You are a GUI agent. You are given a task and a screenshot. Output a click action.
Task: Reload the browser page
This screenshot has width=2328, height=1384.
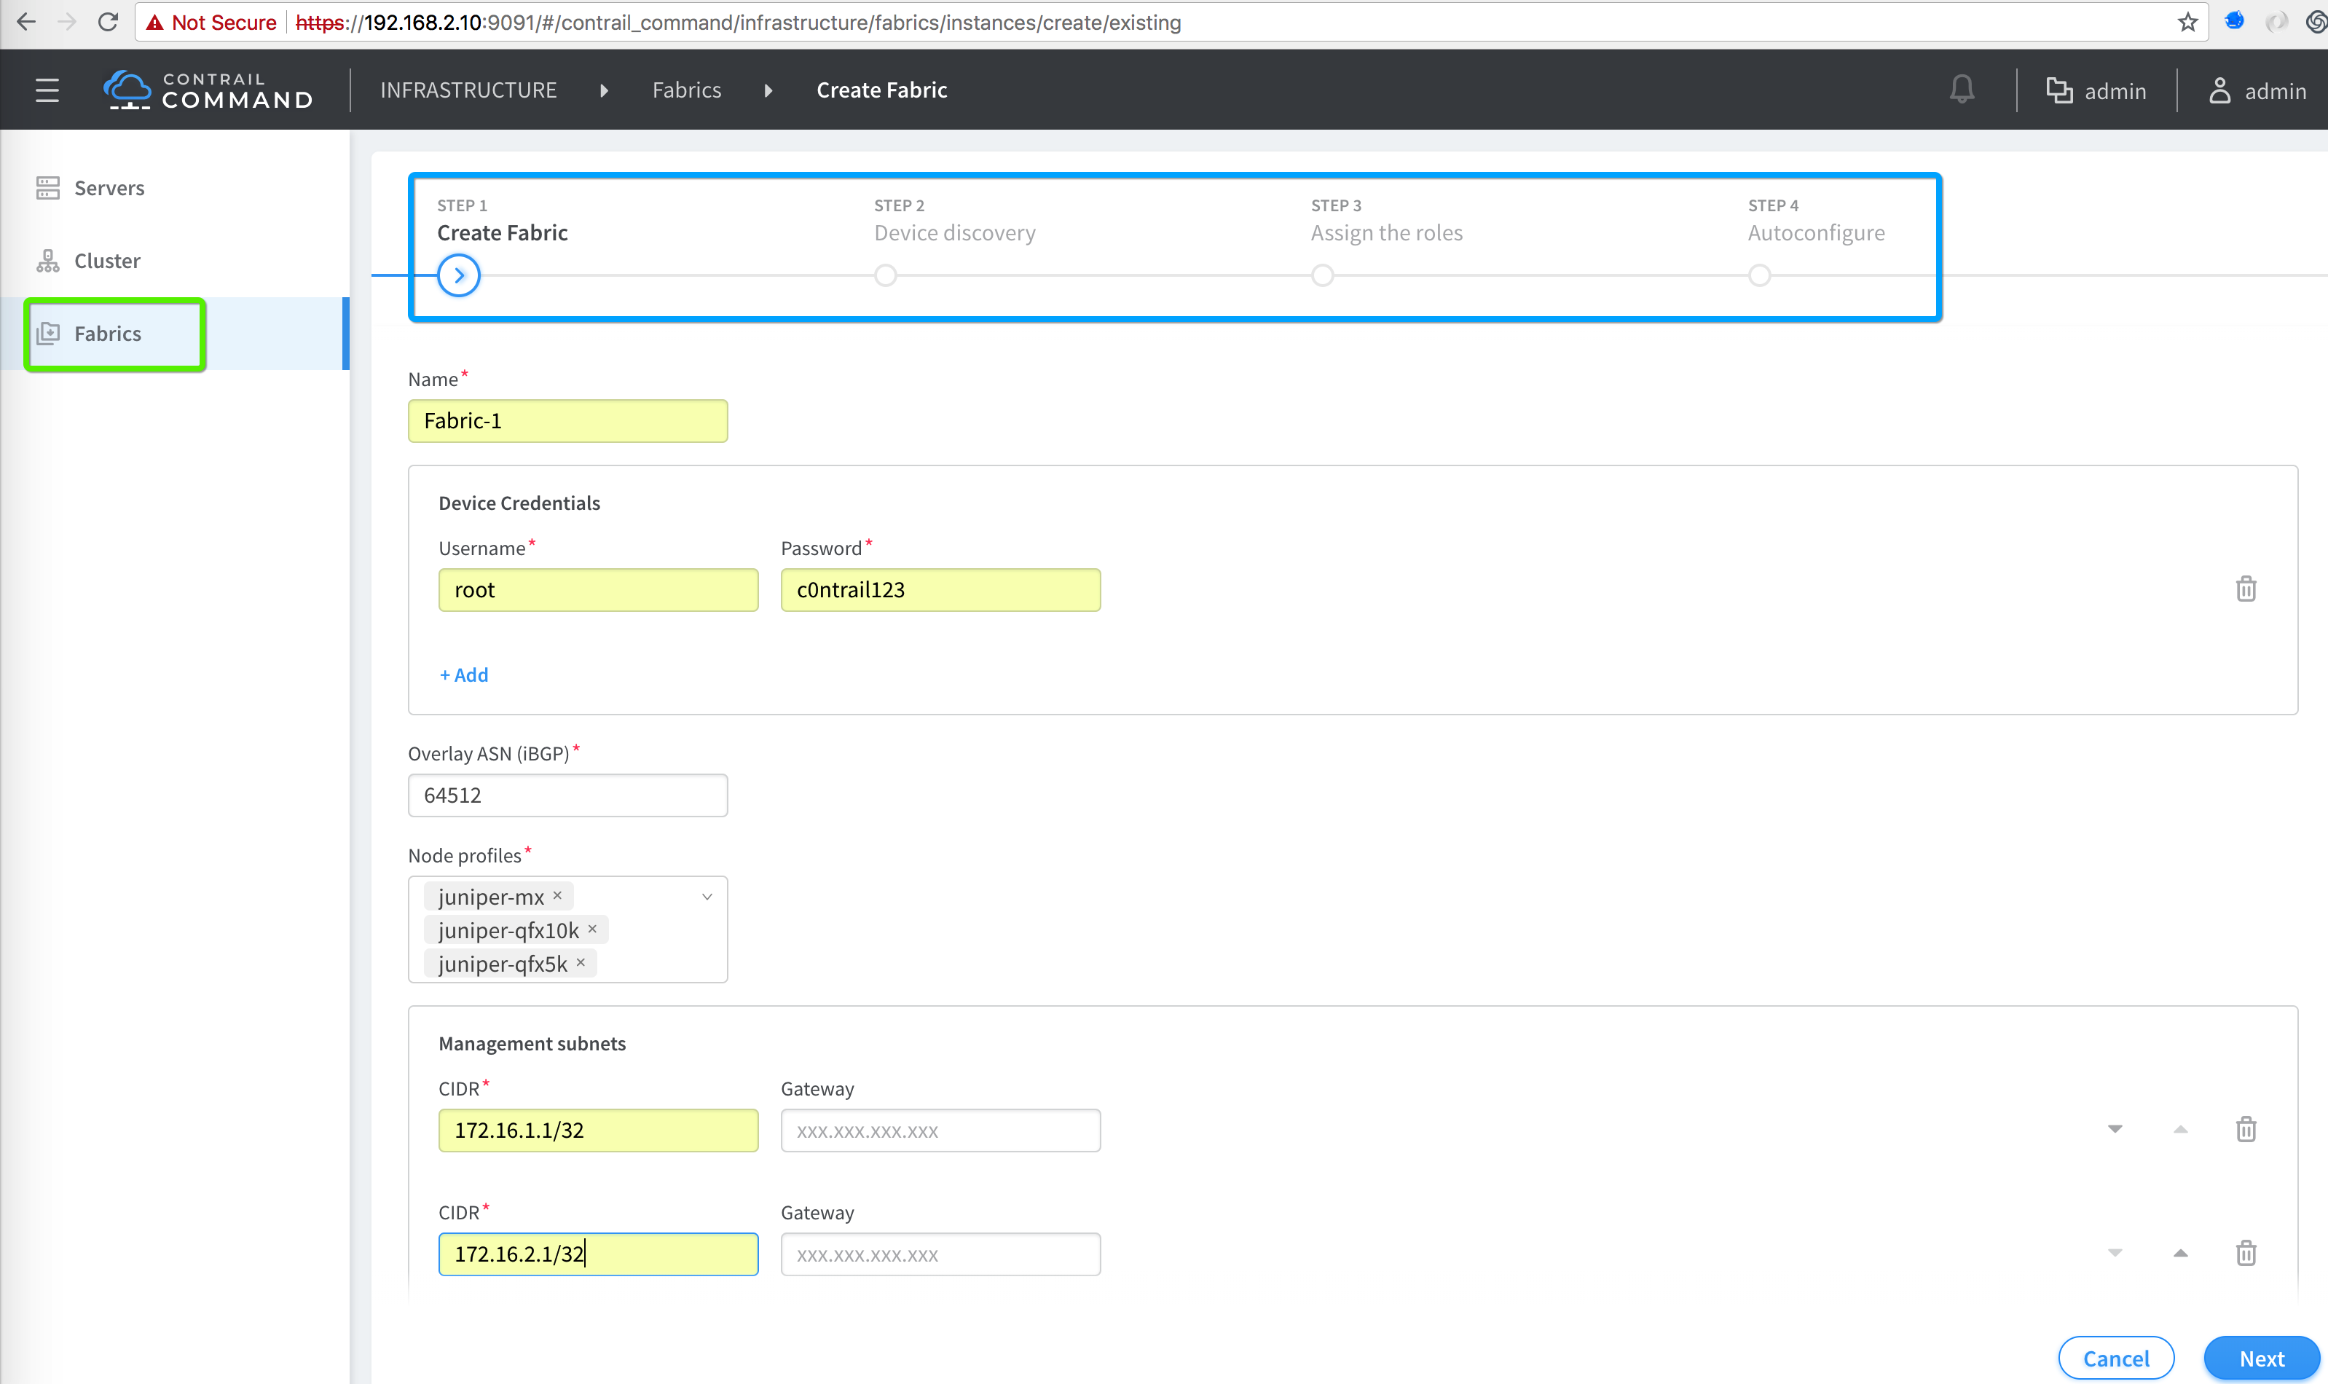coord(108,21)
